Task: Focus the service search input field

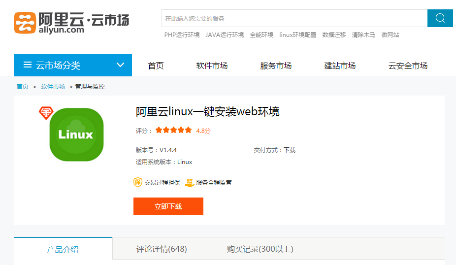Action: point(294,18)
